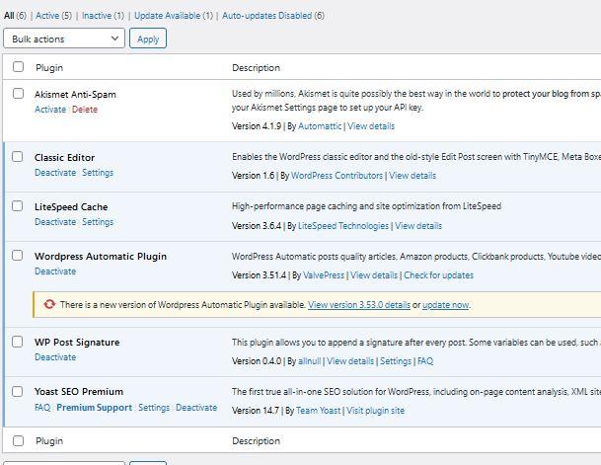Show Inactive plugins filter
Viewport: 601px width, 465px height.
point(97,16)
